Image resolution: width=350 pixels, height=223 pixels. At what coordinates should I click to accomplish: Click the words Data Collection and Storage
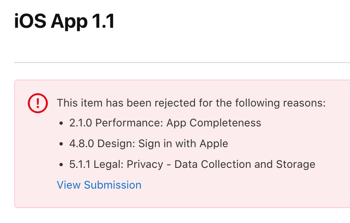pyautogui.click(x=245, y=164)
